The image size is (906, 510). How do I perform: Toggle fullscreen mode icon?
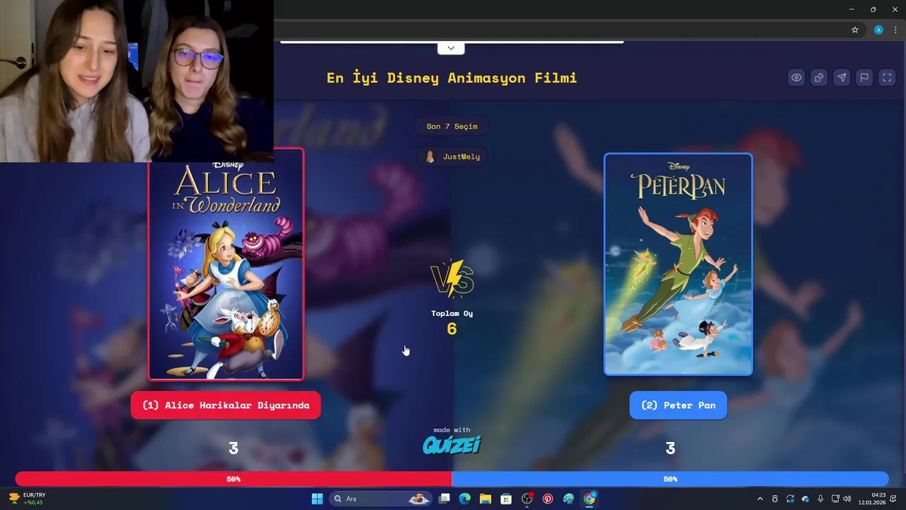coord(887,78)
